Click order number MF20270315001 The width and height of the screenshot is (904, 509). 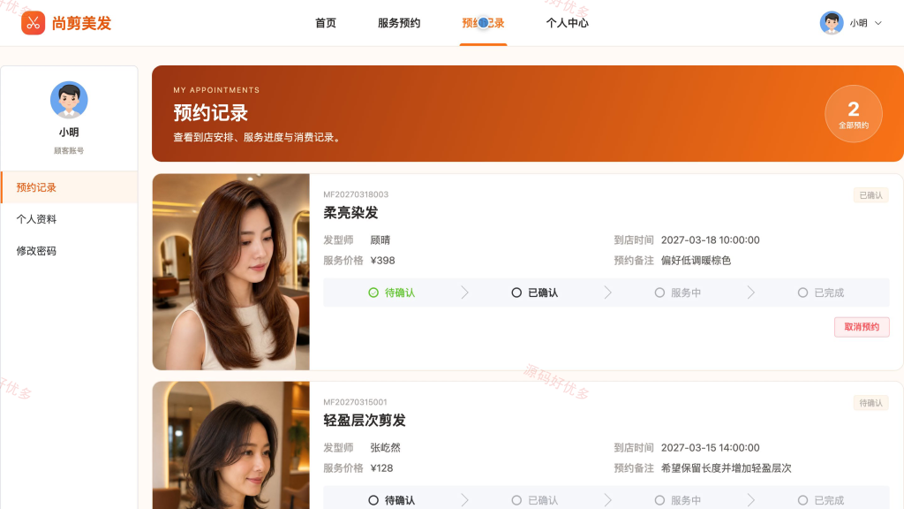(355, 402)
